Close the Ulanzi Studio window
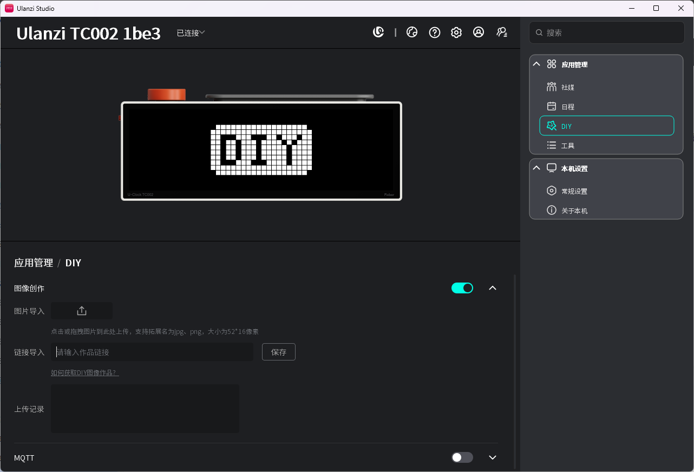Viewport: 694px width, 472px height. (681, 8)
